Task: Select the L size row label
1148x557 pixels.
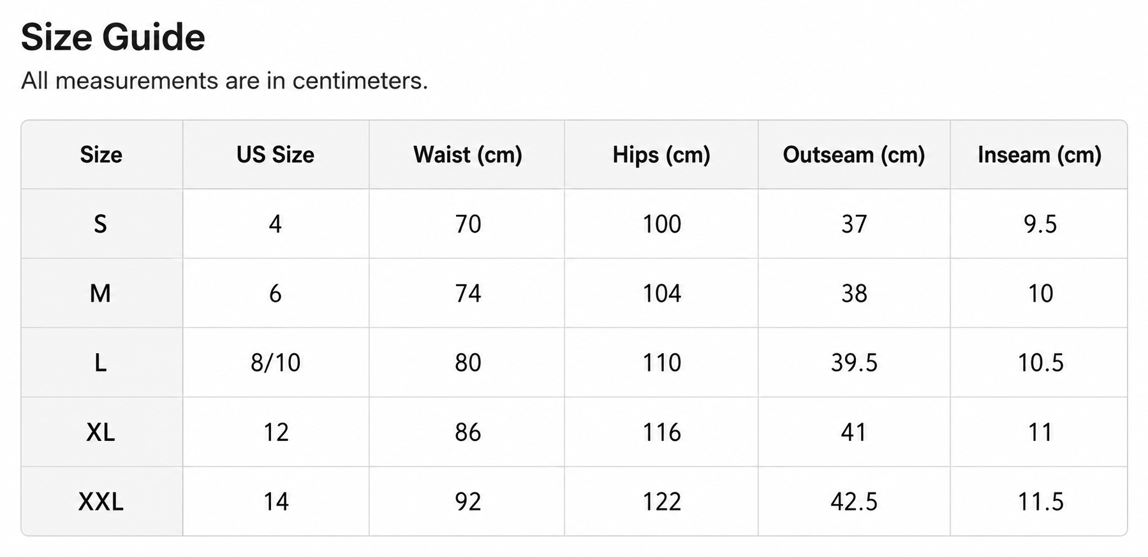Action: [x=100, y=363]
